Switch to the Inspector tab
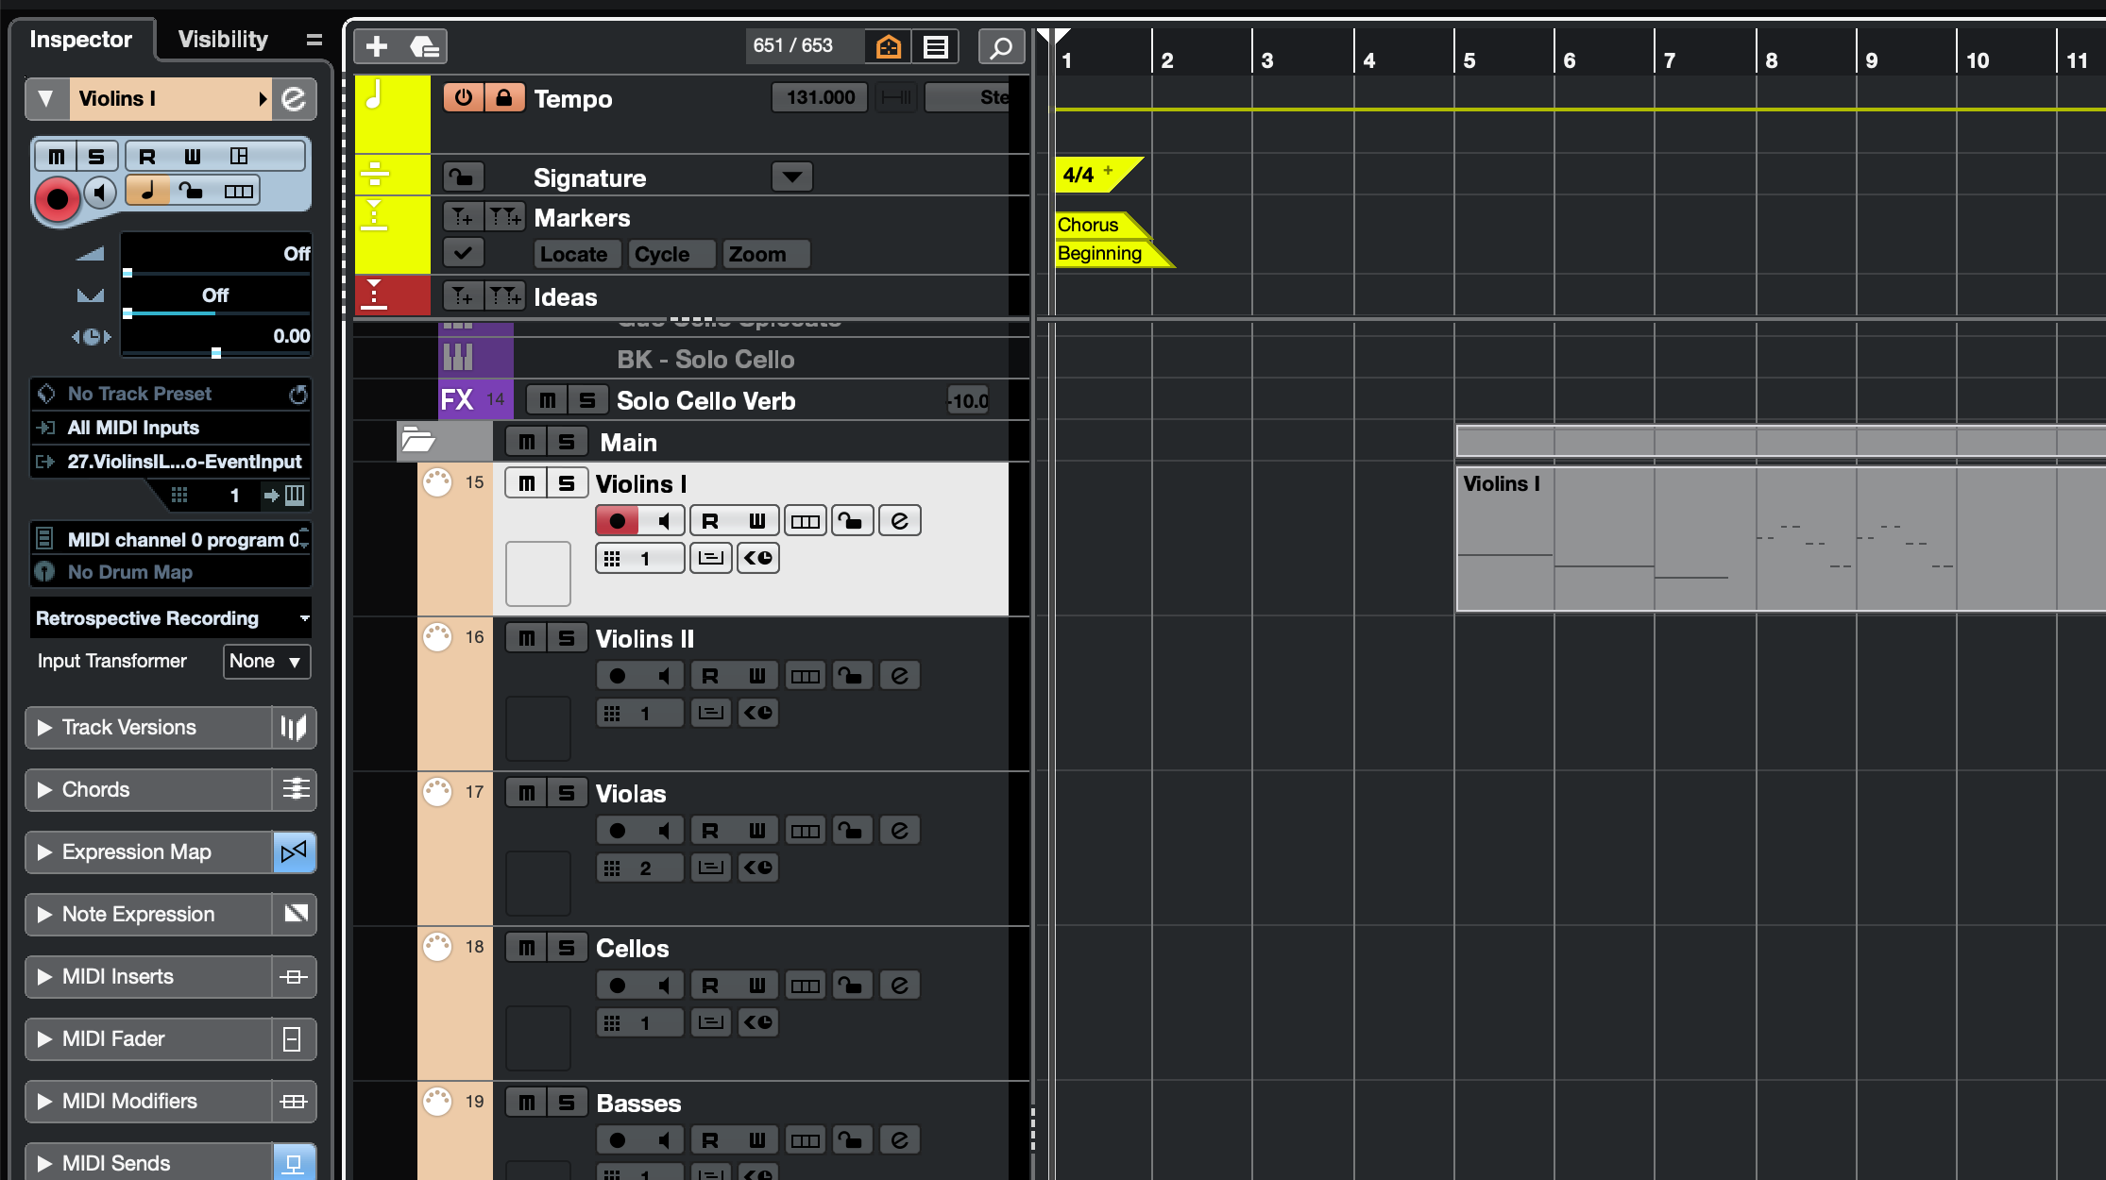Viewport: 2106px width, 1180px height. point(81,39)
